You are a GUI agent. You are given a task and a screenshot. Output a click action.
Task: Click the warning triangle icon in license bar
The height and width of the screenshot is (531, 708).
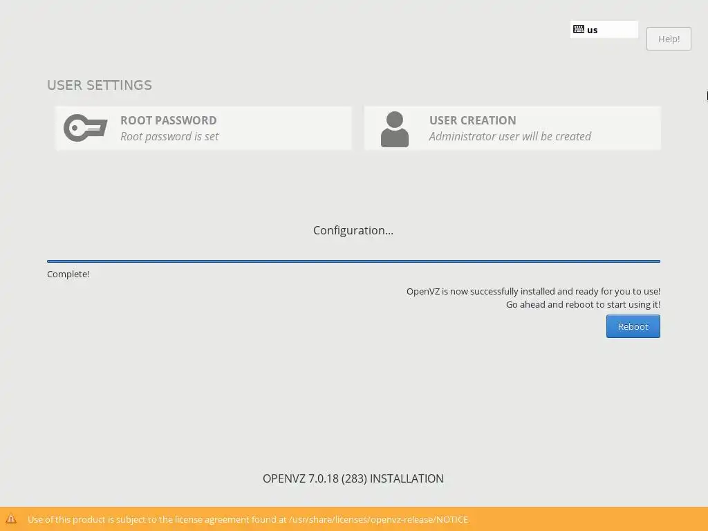(x=11, y=519)
